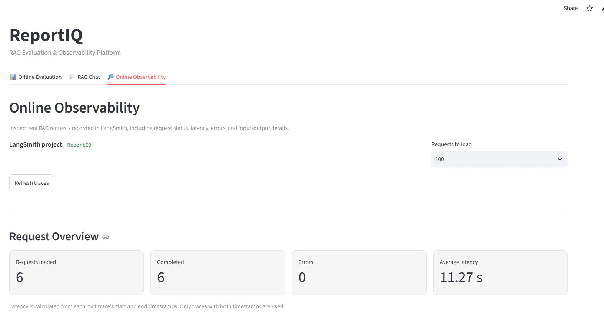Click the Average latency label
The height and width of the screenshot is (322, 604).
coord(459,262)
